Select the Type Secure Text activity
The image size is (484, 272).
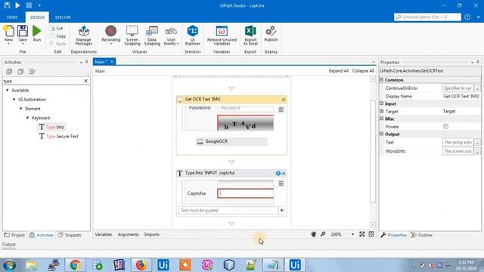click(x=59, y=136)
